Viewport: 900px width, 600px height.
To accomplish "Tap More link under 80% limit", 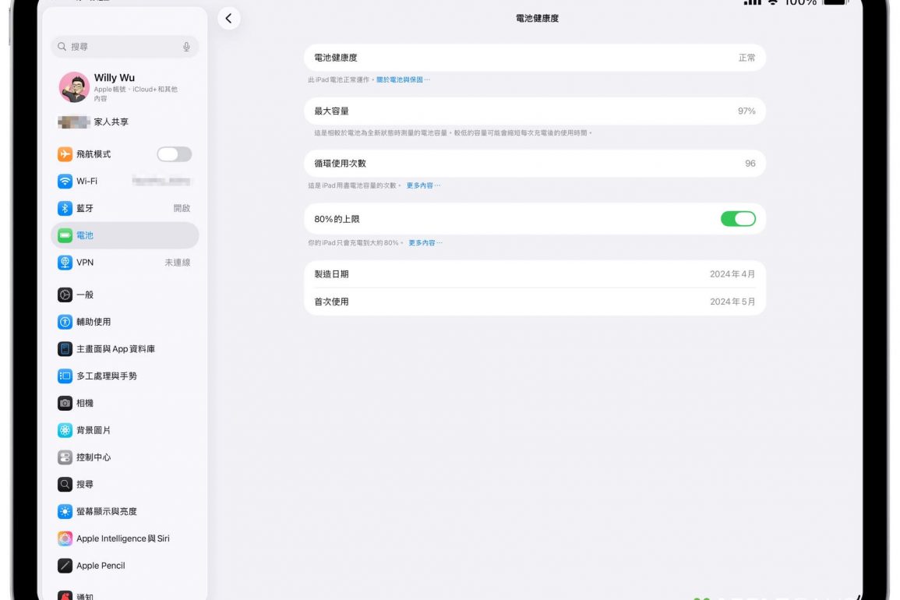I will [425, 243].
